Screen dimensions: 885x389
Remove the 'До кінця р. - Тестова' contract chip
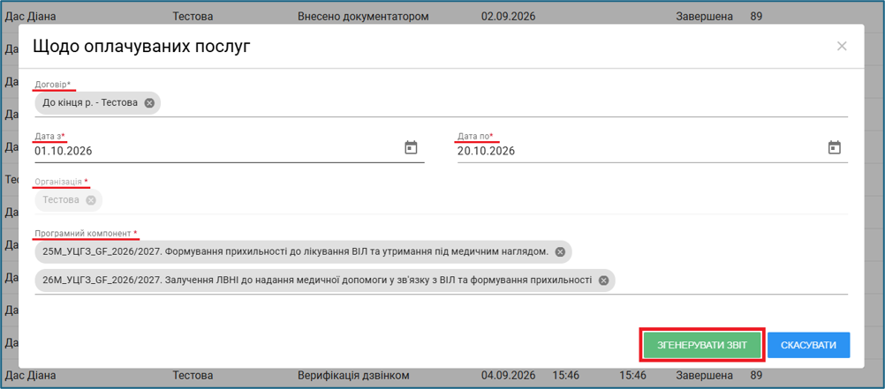[x=149, y=103]
